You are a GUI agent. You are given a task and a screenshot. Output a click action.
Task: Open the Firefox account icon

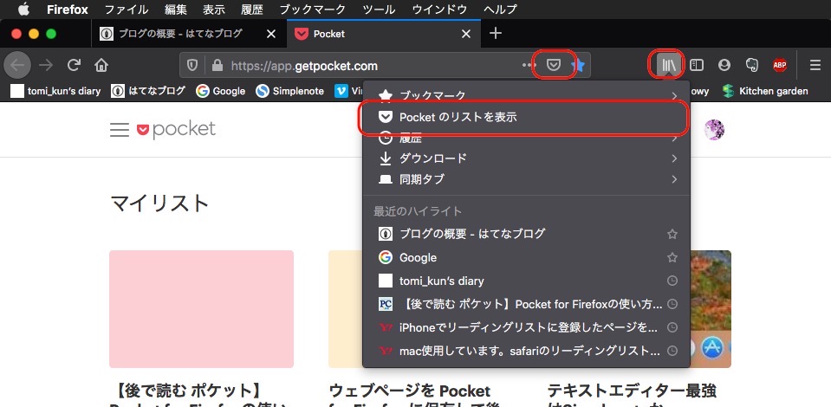pyautogui.click(x=724, y=65)
